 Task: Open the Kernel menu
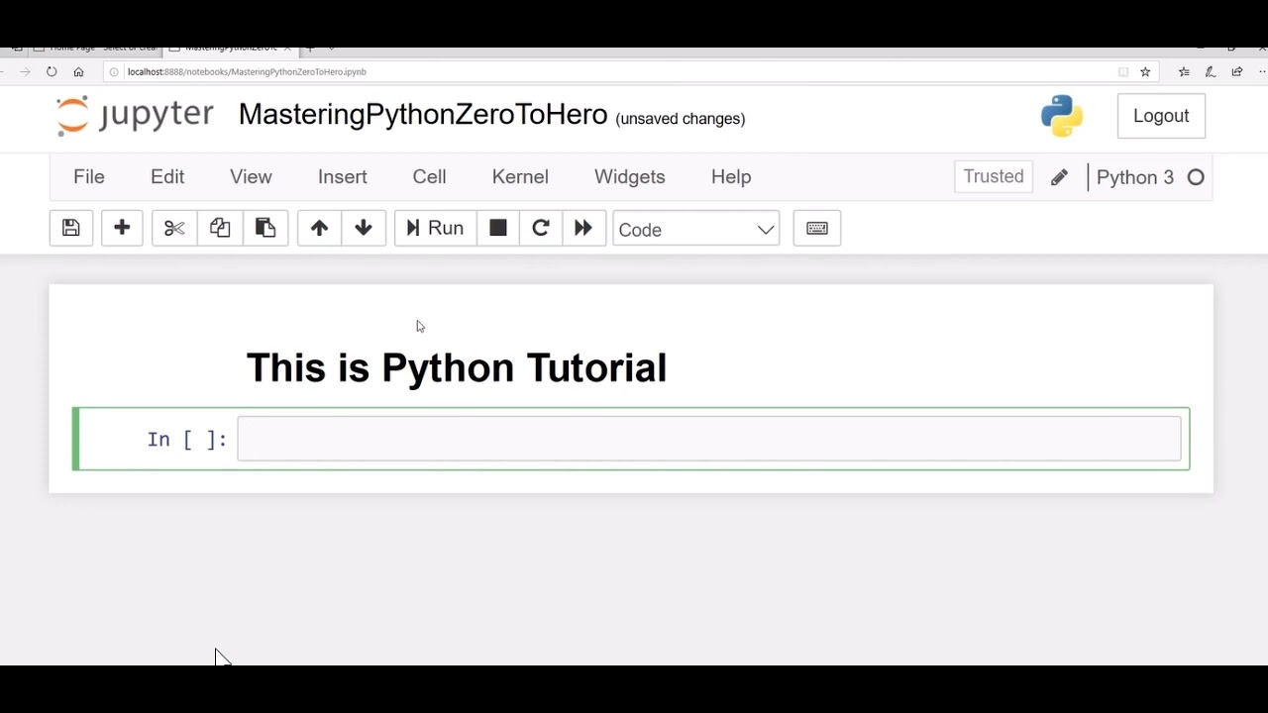pyautogui.click(x=520, y=176)
